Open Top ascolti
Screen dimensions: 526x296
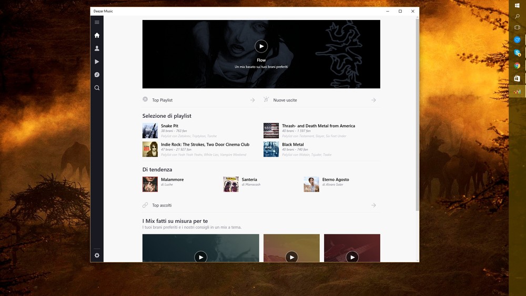click(161, 206)
